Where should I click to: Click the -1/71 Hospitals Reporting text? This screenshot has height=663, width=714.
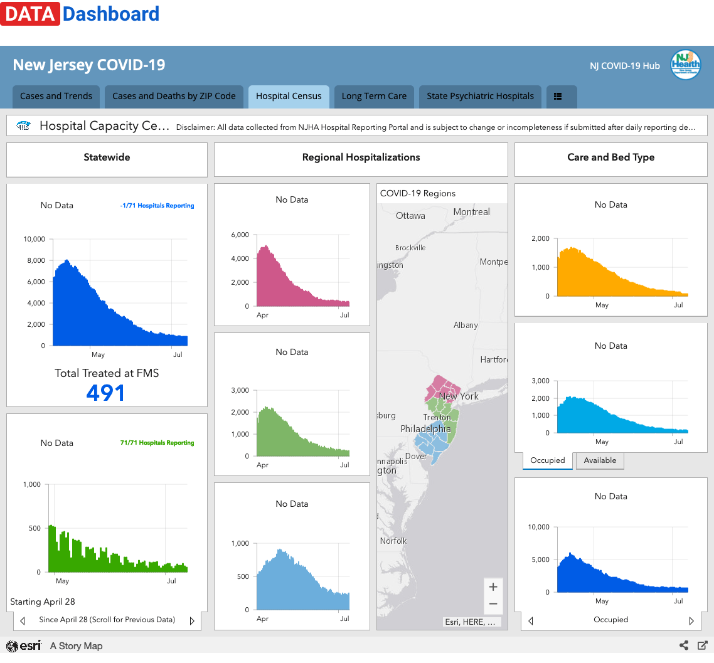(157, 205)
